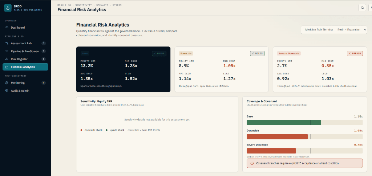Viewport: 372px width, 176px height.
Task: Click the green Base DSCR bar
Action: [284, 122]
